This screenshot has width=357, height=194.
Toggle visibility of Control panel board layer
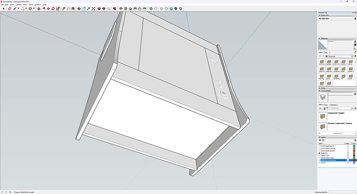point(348,146)
